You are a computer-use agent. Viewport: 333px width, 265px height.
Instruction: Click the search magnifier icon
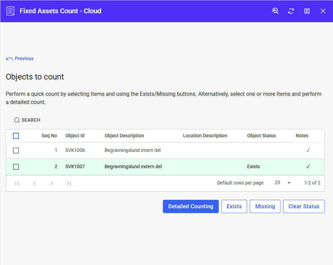tap(17, 120)
